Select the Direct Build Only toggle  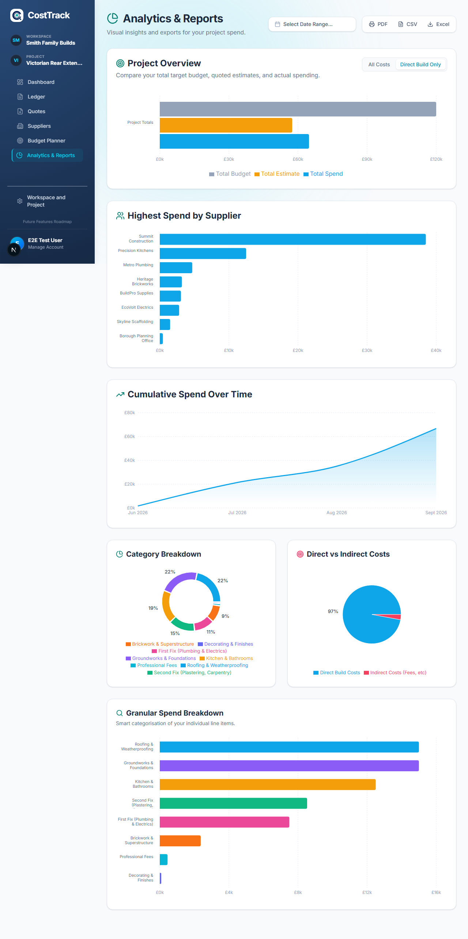point(420,64)
